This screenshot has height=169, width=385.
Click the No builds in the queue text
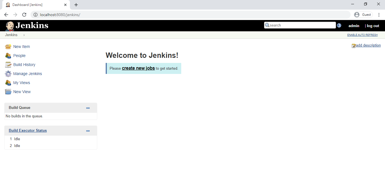pyautogui.click(x=25, y=116)
